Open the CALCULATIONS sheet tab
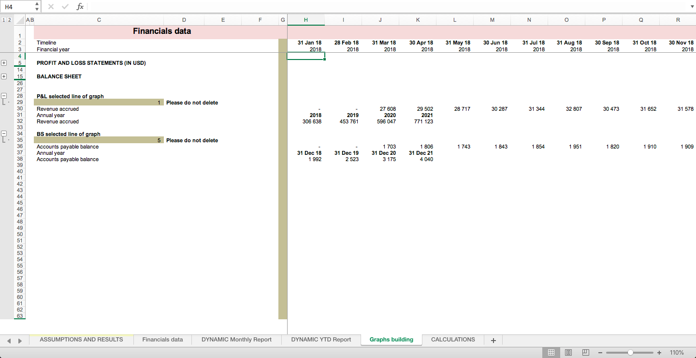This screenshot has width=696, height=358. tap(453, 340)
